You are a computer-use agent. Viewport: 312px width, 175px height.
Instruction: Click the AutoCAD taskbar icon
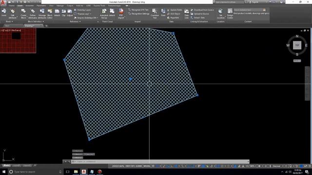pos(84,172)
